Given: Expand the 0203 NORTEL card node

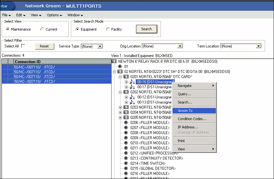Looking at the screenshot, I should (x=120, y=107).
